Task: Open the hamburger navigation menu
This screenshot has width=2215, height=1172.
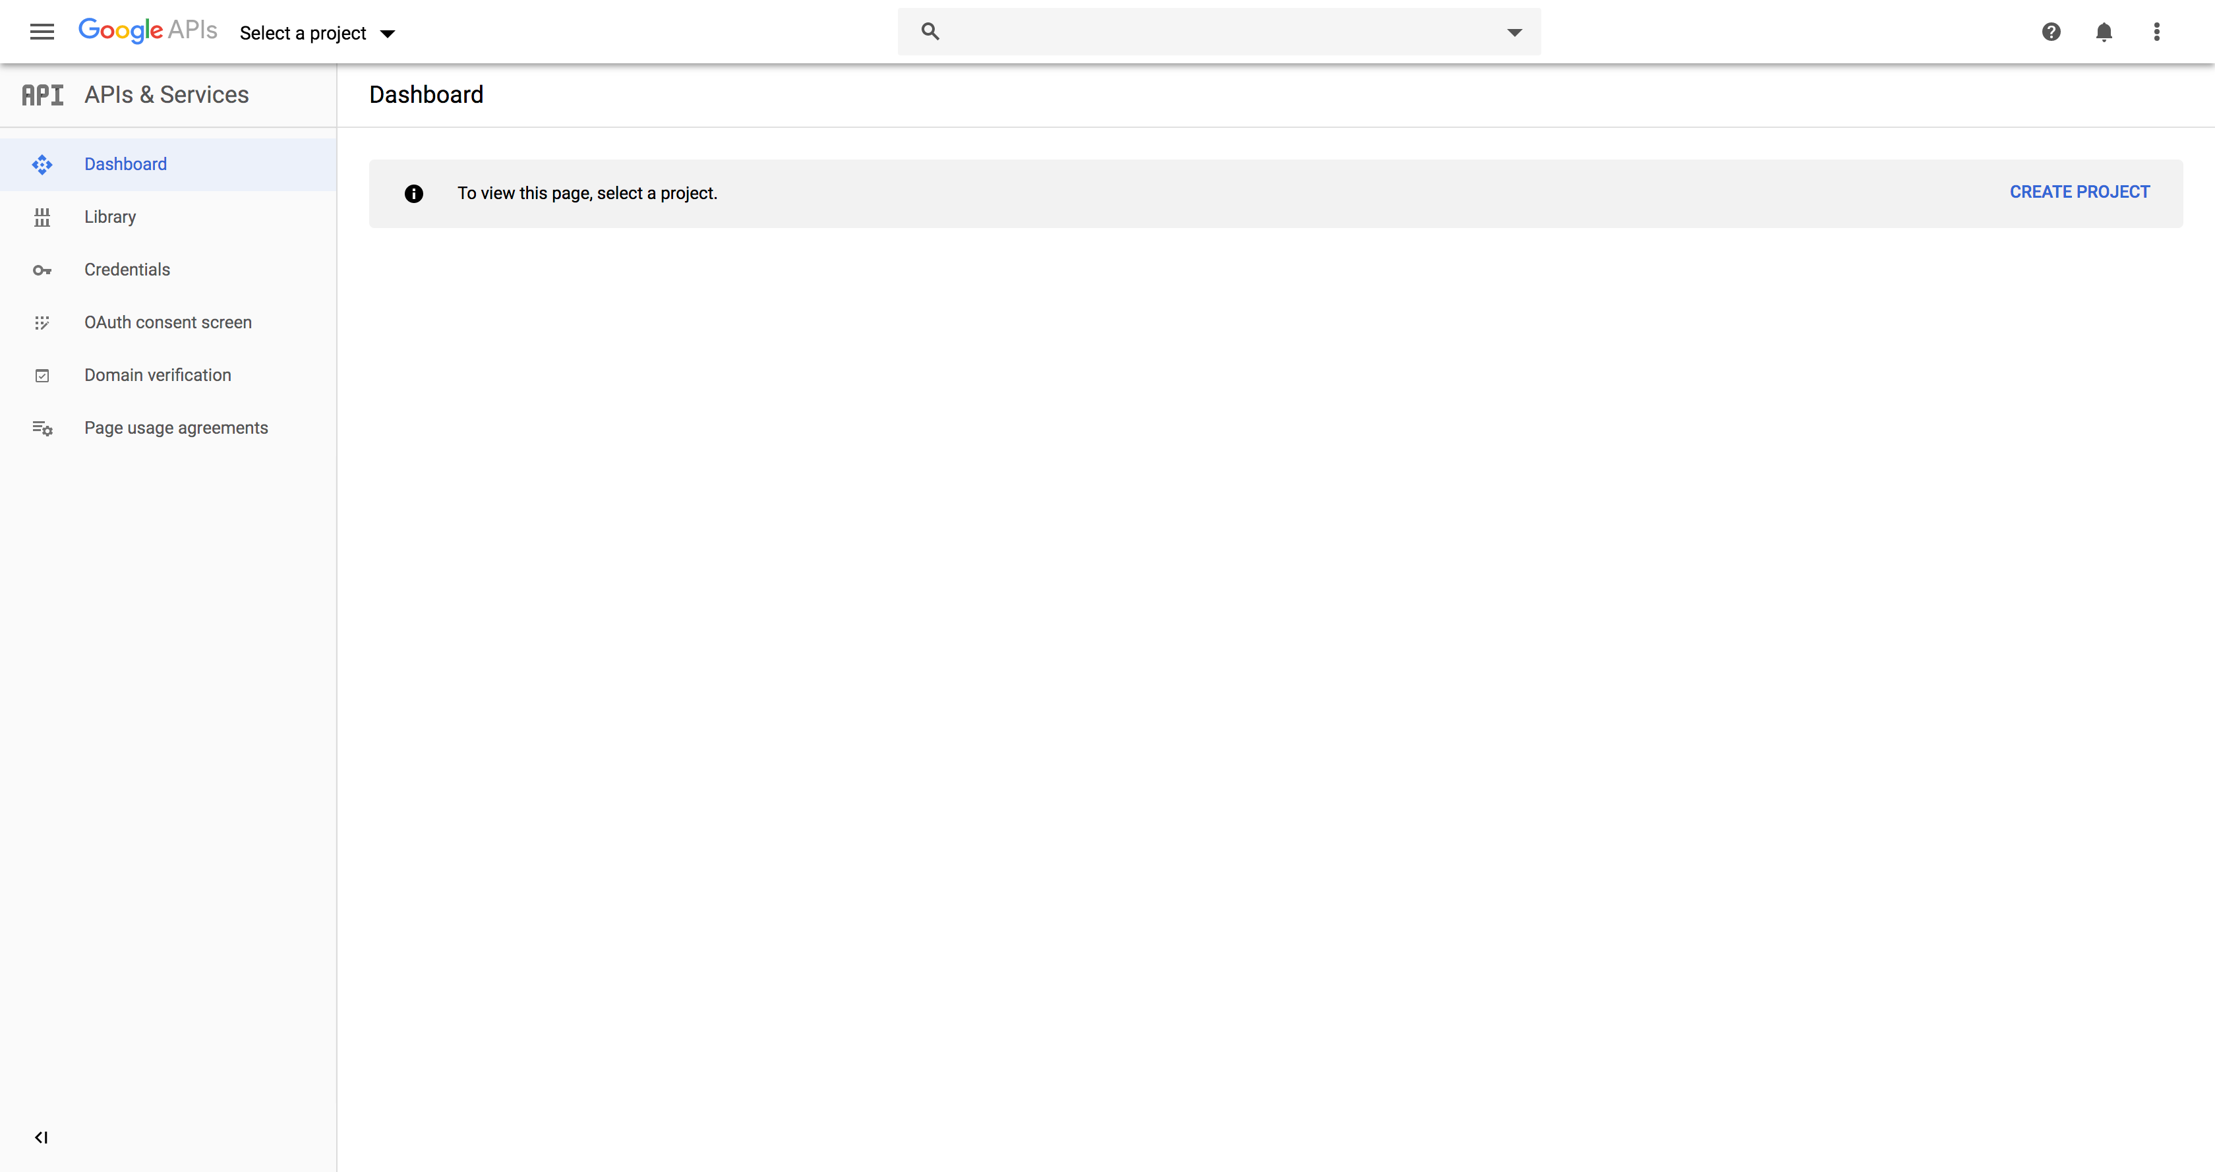Action: (x=42, y=32)
